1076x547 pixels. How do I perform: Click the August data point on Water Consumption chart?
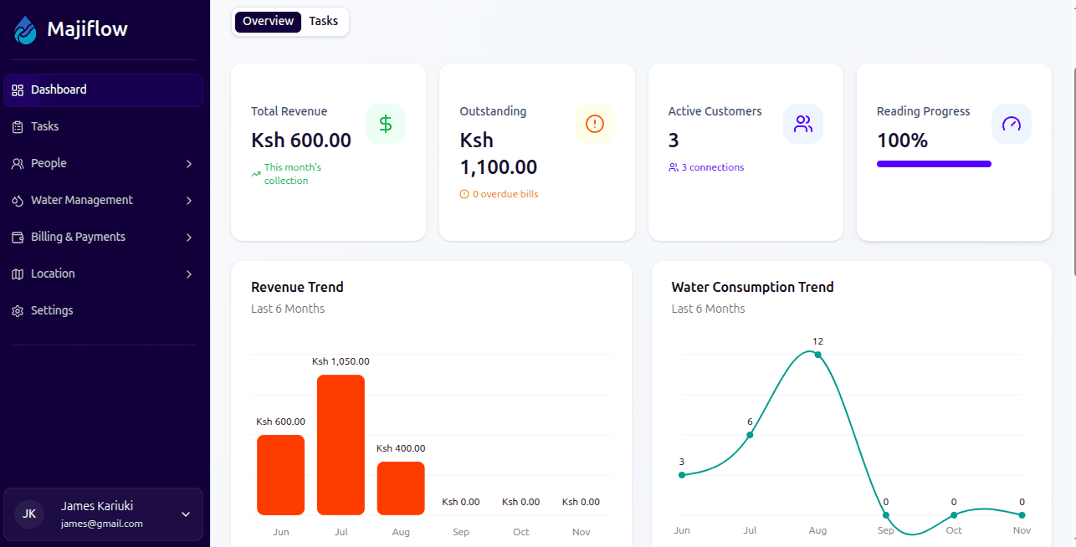click(x=817, y=355)
